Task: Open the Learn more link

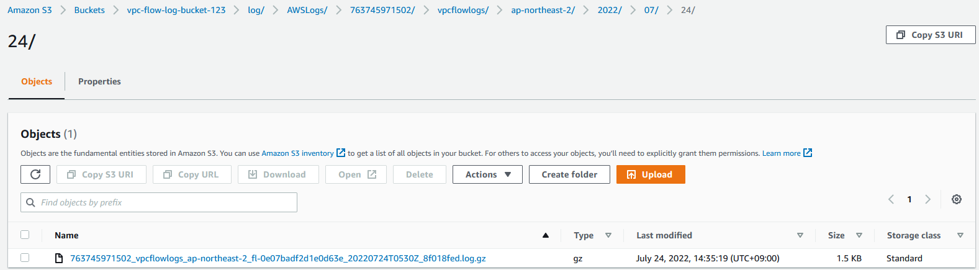Action: click(x=781, y=153)
